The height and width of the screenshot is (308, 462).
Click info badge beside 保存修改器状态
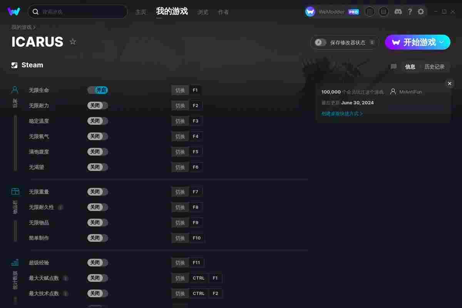372,42
